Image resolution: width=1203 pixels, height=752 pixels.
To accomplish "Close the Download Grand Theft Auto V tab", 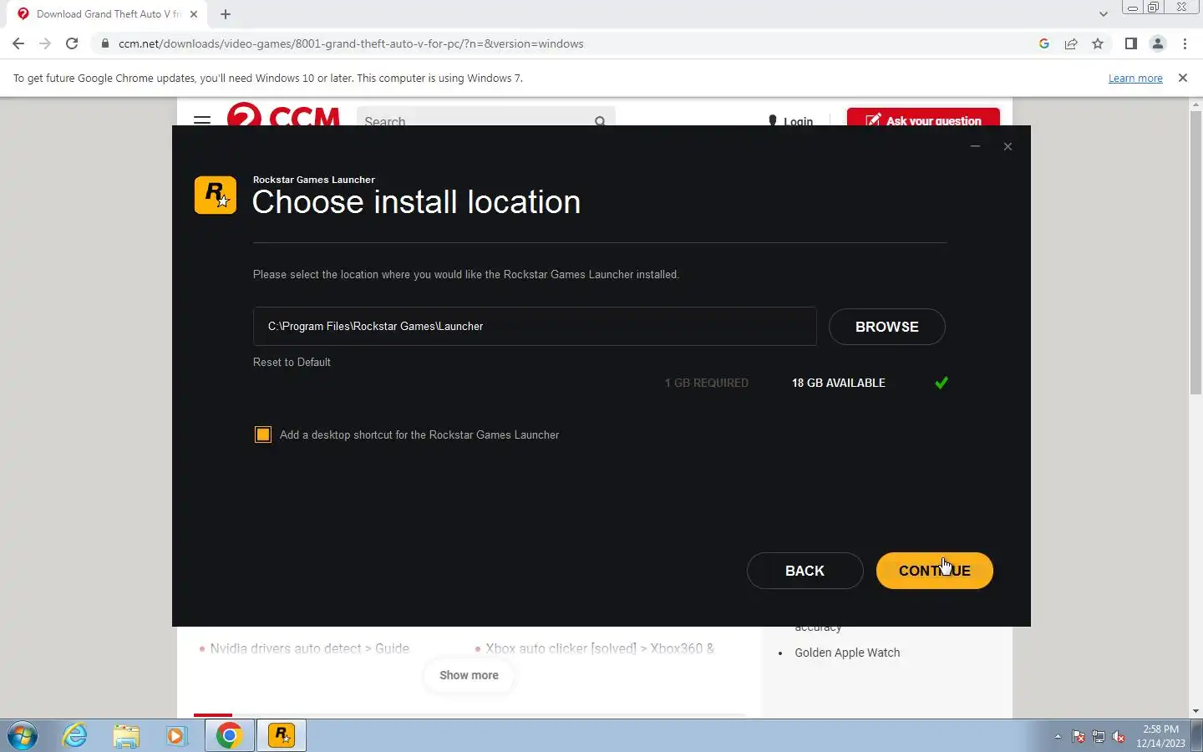I will pyautogui.click(x=194, y=14).
